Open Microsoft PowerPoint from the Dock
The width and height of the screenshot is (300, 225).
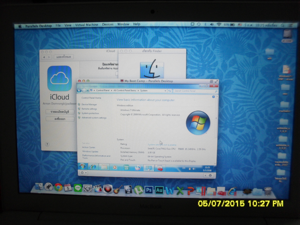coord(190,191)
